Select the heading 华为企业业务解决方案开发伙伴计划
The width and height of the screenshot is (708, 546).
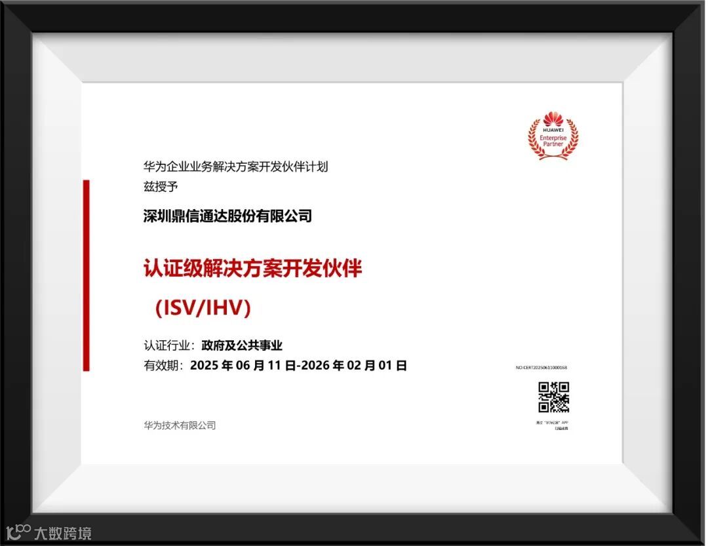[x=236, y=166]
